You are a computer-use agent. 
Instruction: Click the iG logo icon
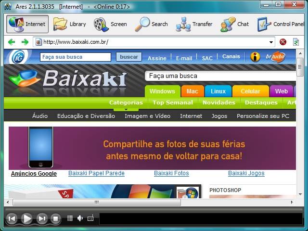(x=18, y=57)
